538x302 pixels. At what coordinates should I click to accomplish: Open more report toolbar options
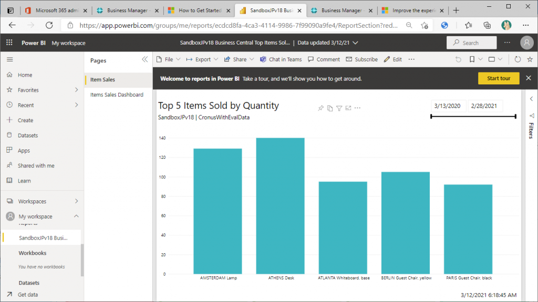point(411,59)
